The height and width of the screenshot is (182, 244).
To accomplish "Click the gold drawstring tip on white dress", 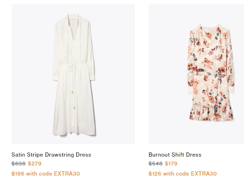I will tap(73, 92).
